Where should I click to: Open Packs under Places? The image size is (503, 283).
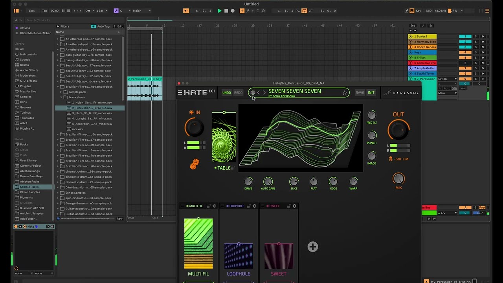point(24,145)
